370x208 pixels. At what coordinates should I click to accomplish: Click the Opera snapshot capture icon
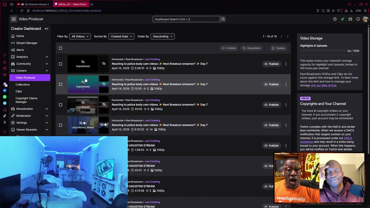click(x=323, y=11)
